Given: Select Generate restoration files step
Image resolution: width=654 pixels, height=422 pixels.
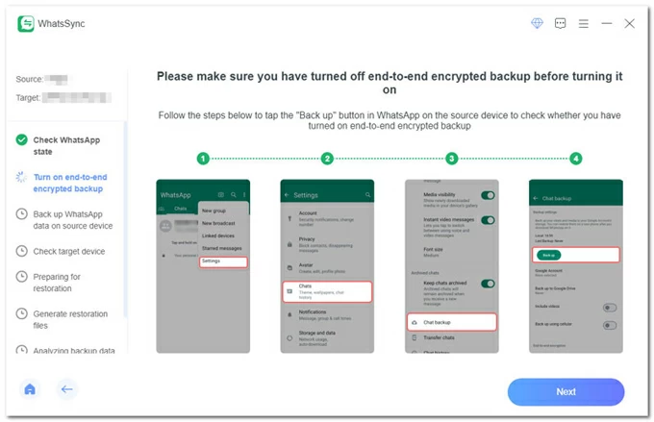Looking at the screenshot, I should pyautogui.click(x=69, y=319).
